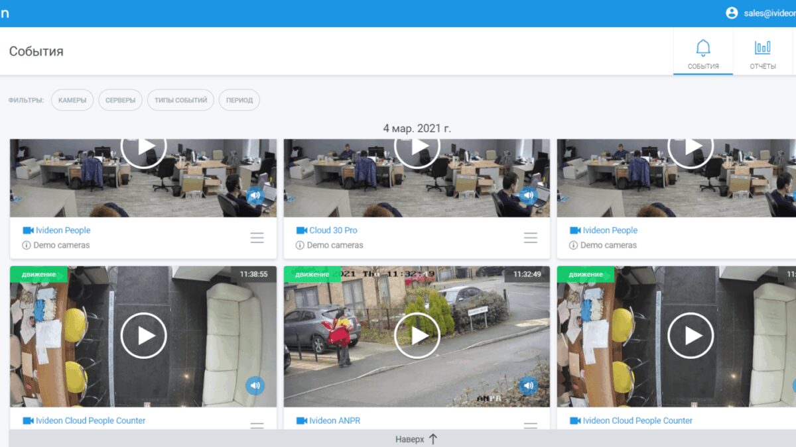Open the third office clip thumbnail
The width and height of the screenshot is (796, 447).
tap(676, 177)
